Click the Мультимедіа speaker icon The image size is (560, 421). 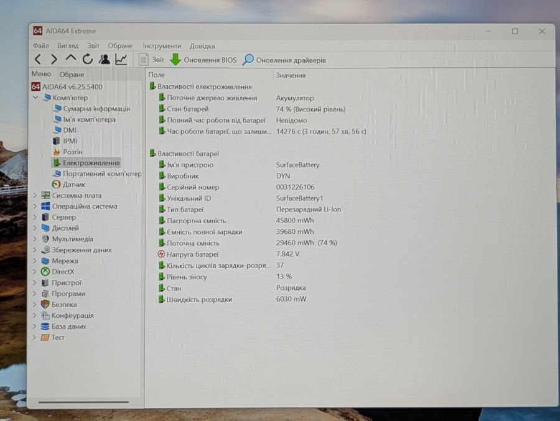[x=45, y=239]
